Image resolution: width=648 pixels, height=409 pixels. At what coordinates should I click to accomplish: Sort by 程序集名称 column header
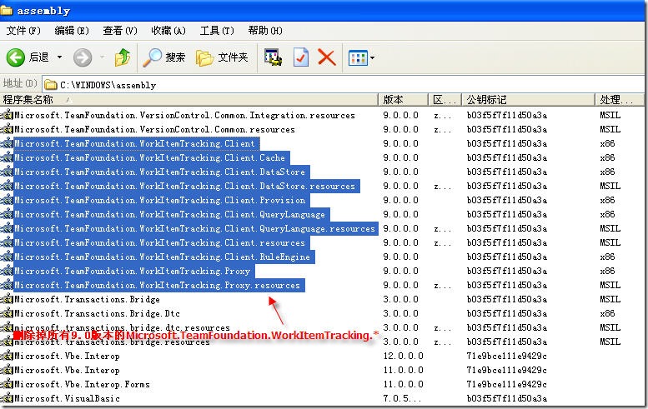click(x=188, y=99)
